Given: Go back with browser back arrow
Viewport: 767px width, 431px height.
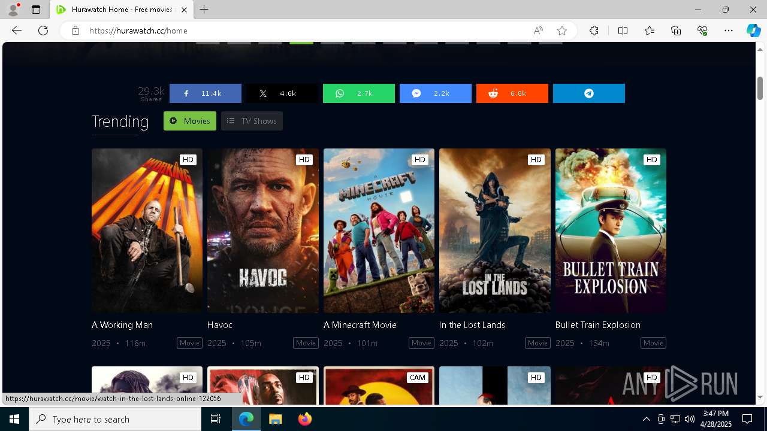Looking at the screenshot, I should tap(17, 31).
